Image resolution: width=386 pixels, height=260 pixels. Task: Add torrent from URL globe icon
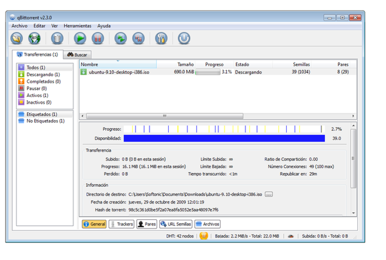click(x=34, y=39)
